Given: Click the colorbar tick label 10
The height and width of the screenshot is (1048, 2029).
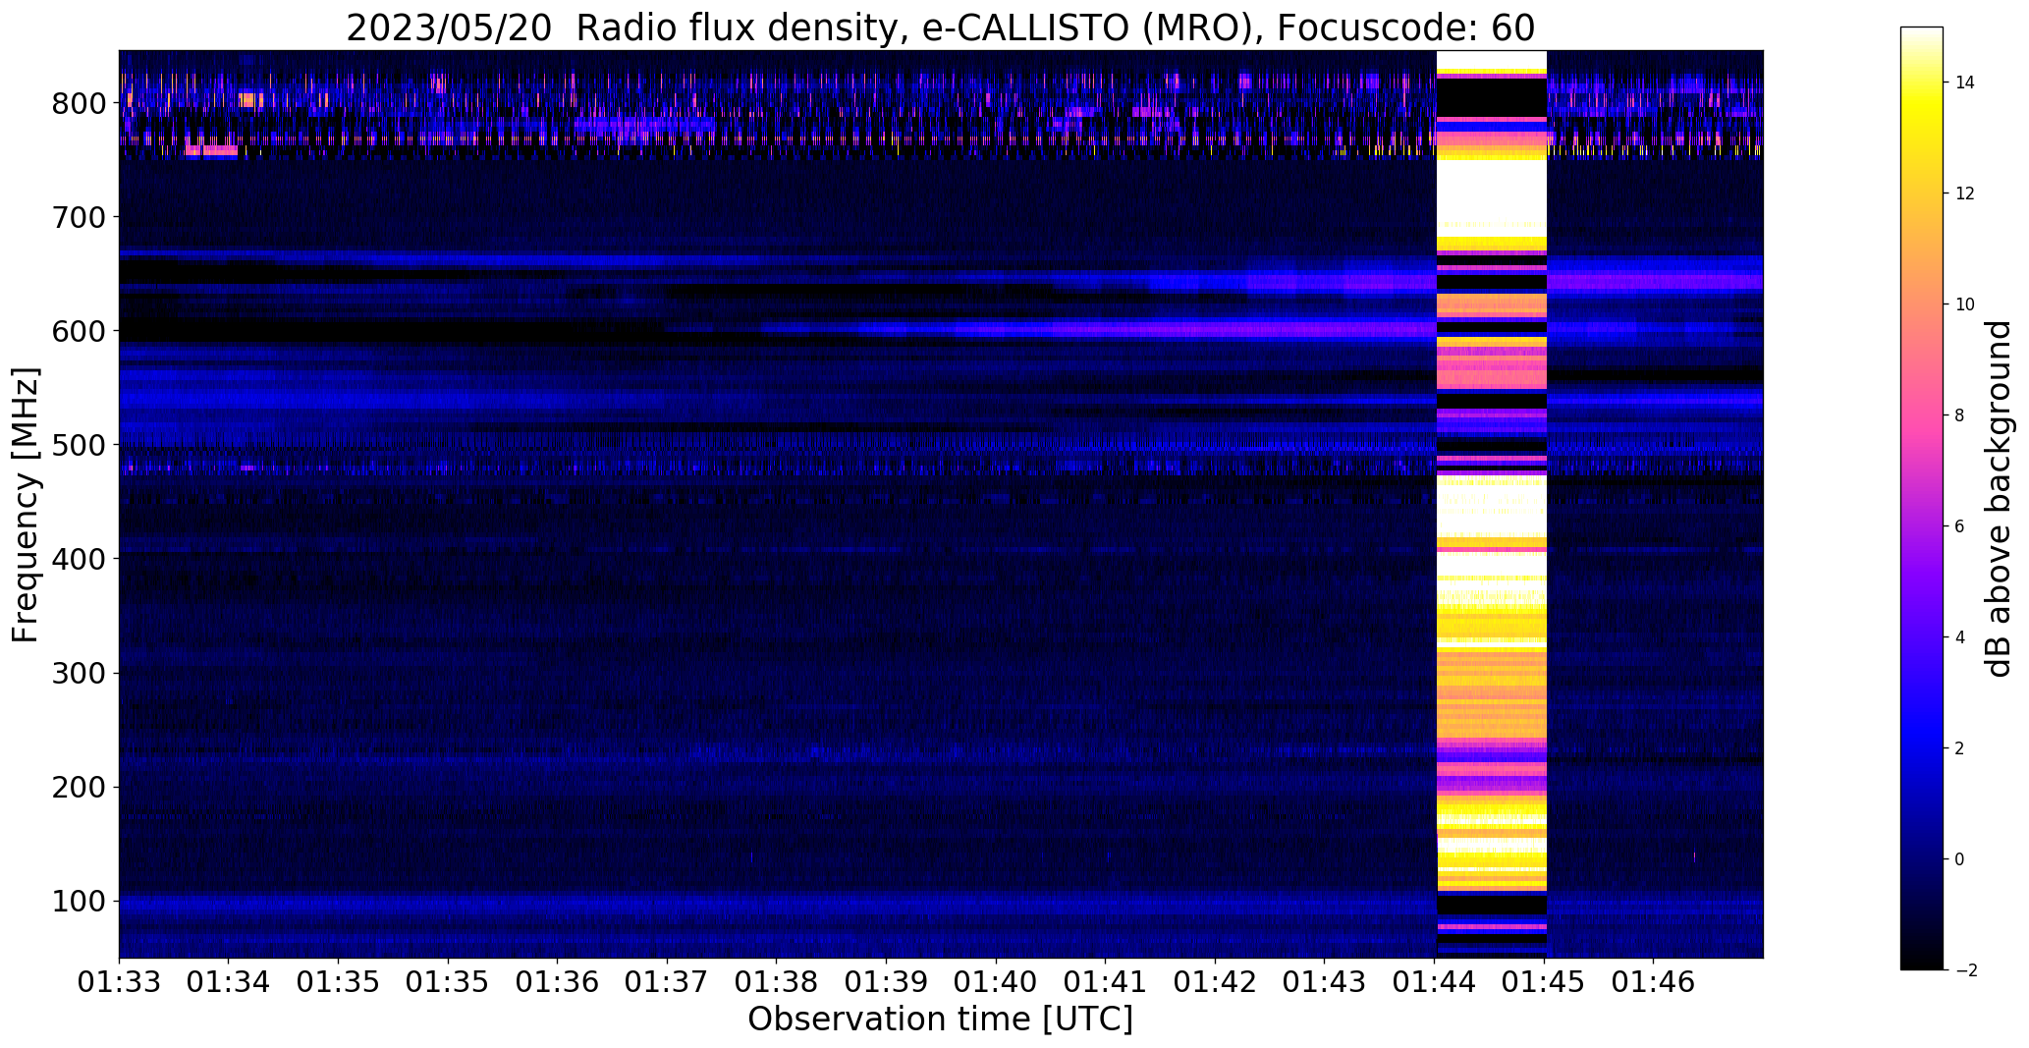Looking at the screenshot, I should [x=1965, y=304].
